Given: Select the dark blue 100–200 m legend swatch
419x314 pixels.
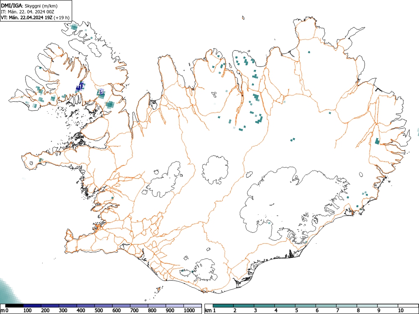Looking at the screenshot, I should point(32,306).
